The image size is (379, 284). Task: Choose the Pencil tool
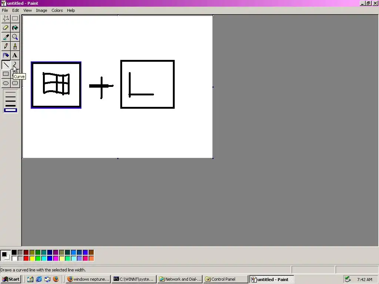point(6,46)
